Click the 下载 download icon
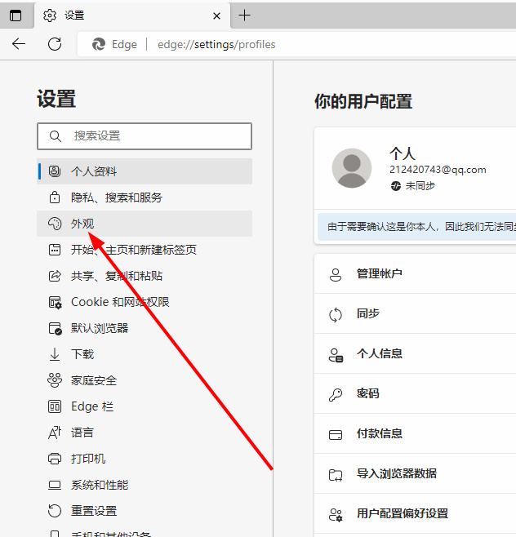The width and height of the screenshot is (516, 537). 55,354
